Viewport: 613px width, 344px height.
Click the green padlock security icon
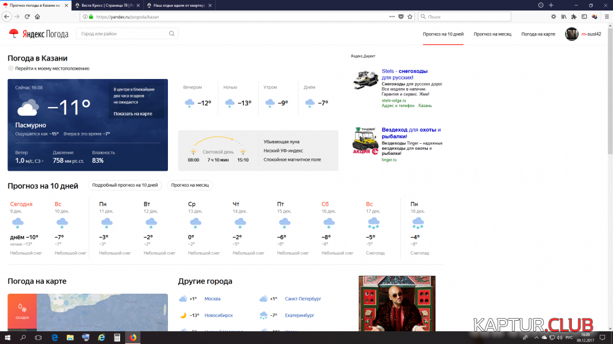pos(91,17)
